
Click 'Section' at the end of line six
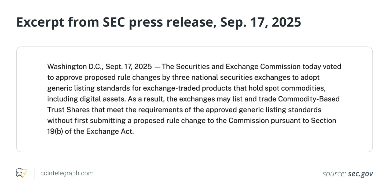pos(324,121)
